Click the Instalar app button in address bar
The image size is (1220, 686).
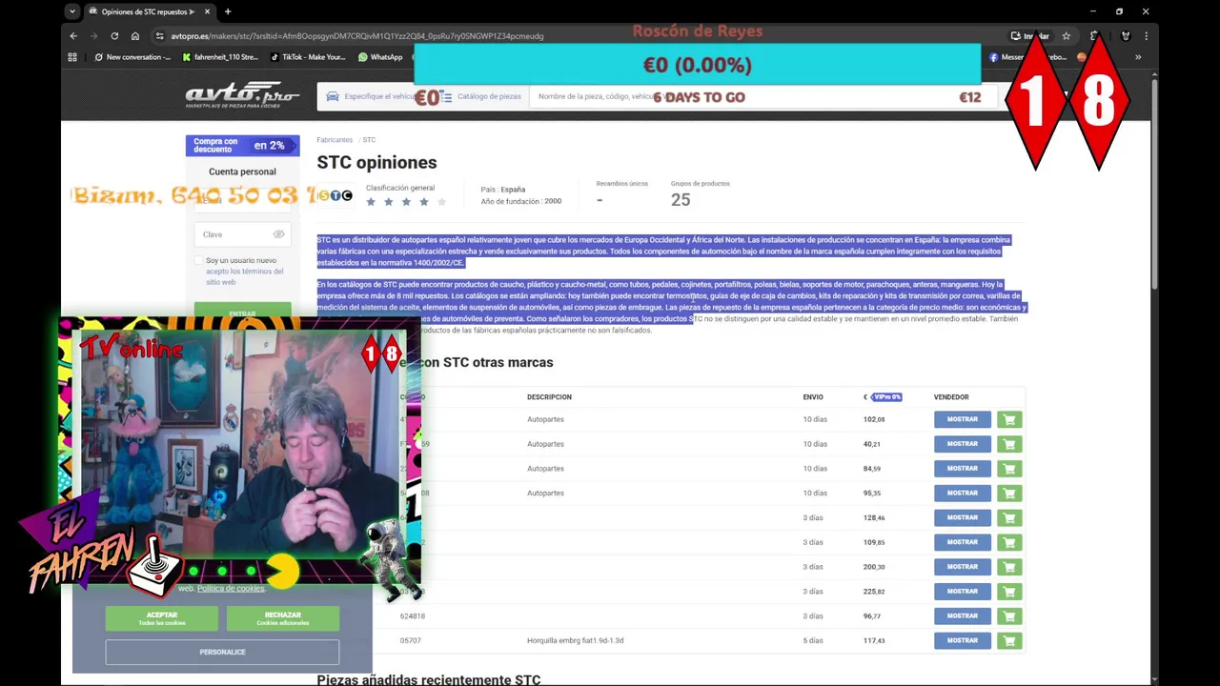coord(1030,36)
